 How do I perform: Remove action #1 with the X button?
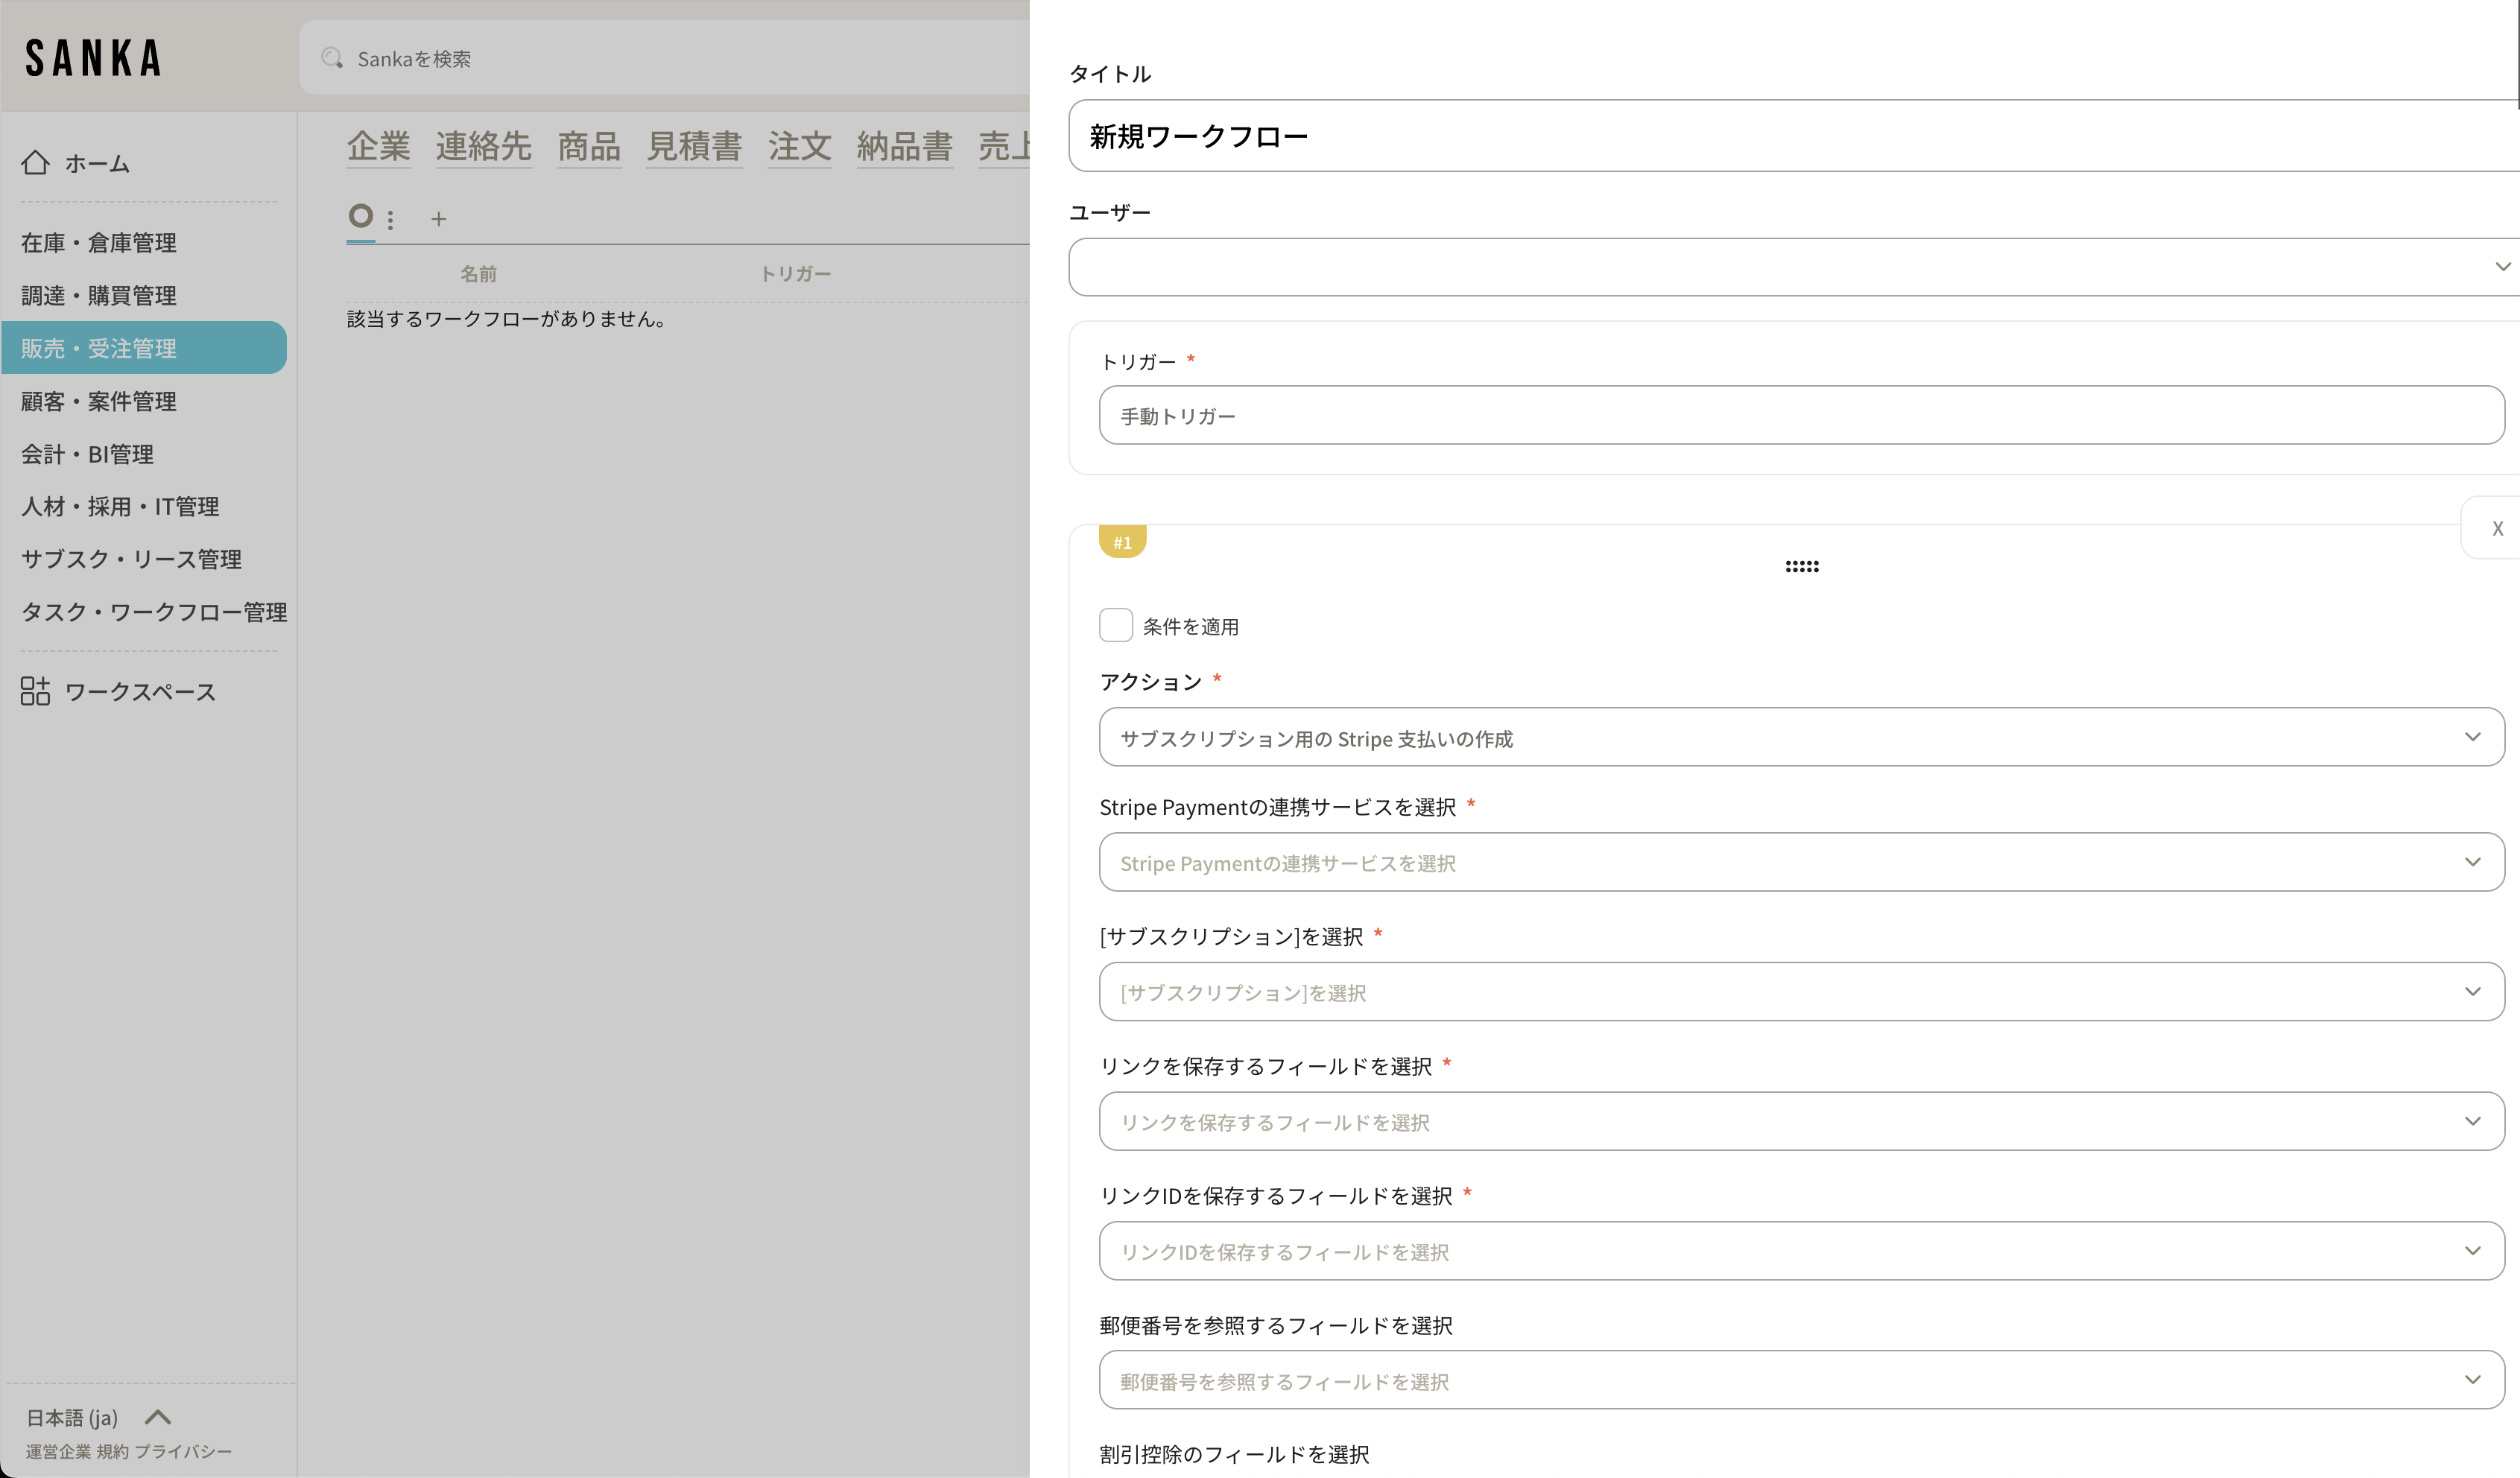[2497, 528]
